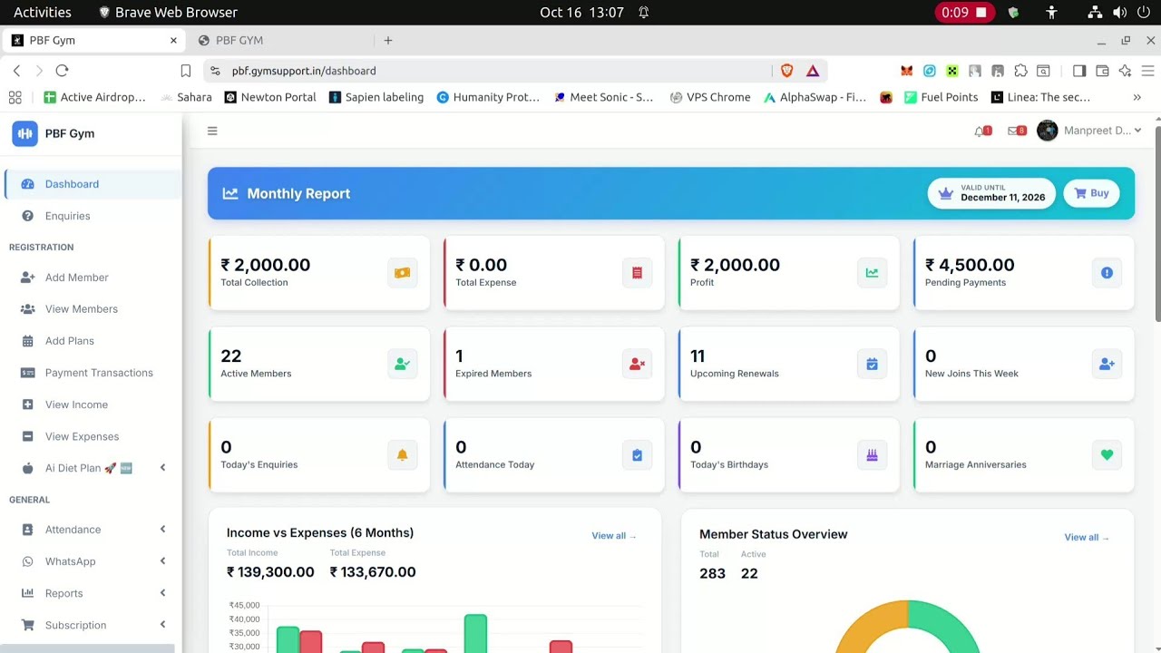Image resolution: width=1161 pixels, height=653 pixels.
Task: Click the Total Collection money icon
Action: point(403,273)
